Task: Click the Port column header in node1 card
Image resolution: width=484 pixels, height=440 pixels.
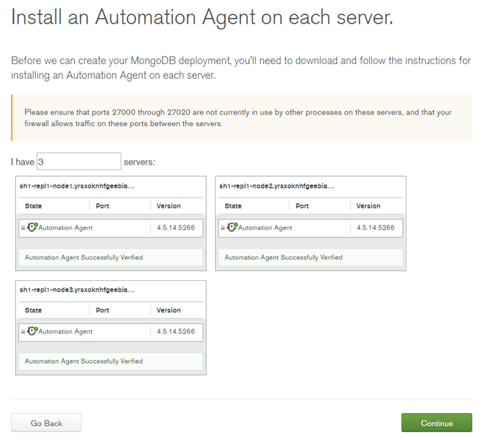Action: (x=102, y=206)
